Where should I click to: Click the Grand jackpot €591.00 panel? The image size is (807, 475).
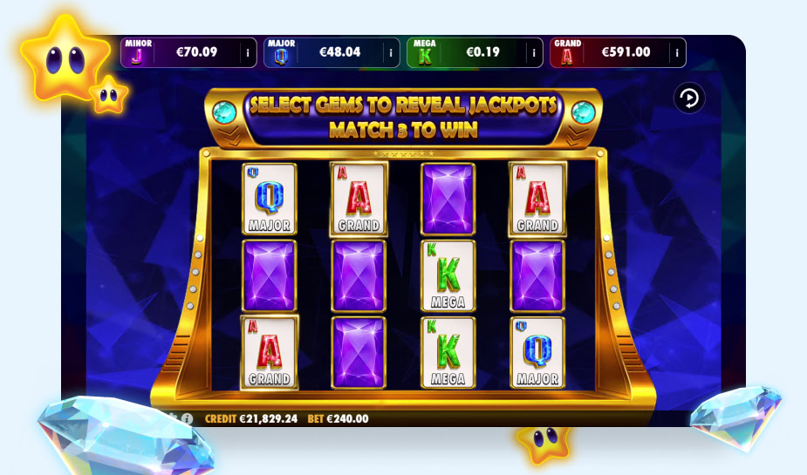coord(618,52)
